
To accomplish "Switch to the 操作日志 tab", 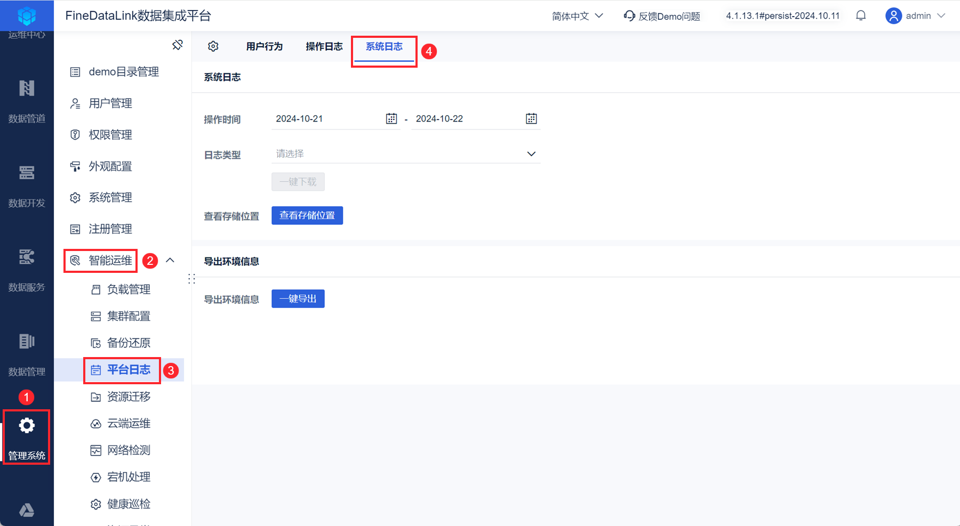I will (x=324, y=47).
